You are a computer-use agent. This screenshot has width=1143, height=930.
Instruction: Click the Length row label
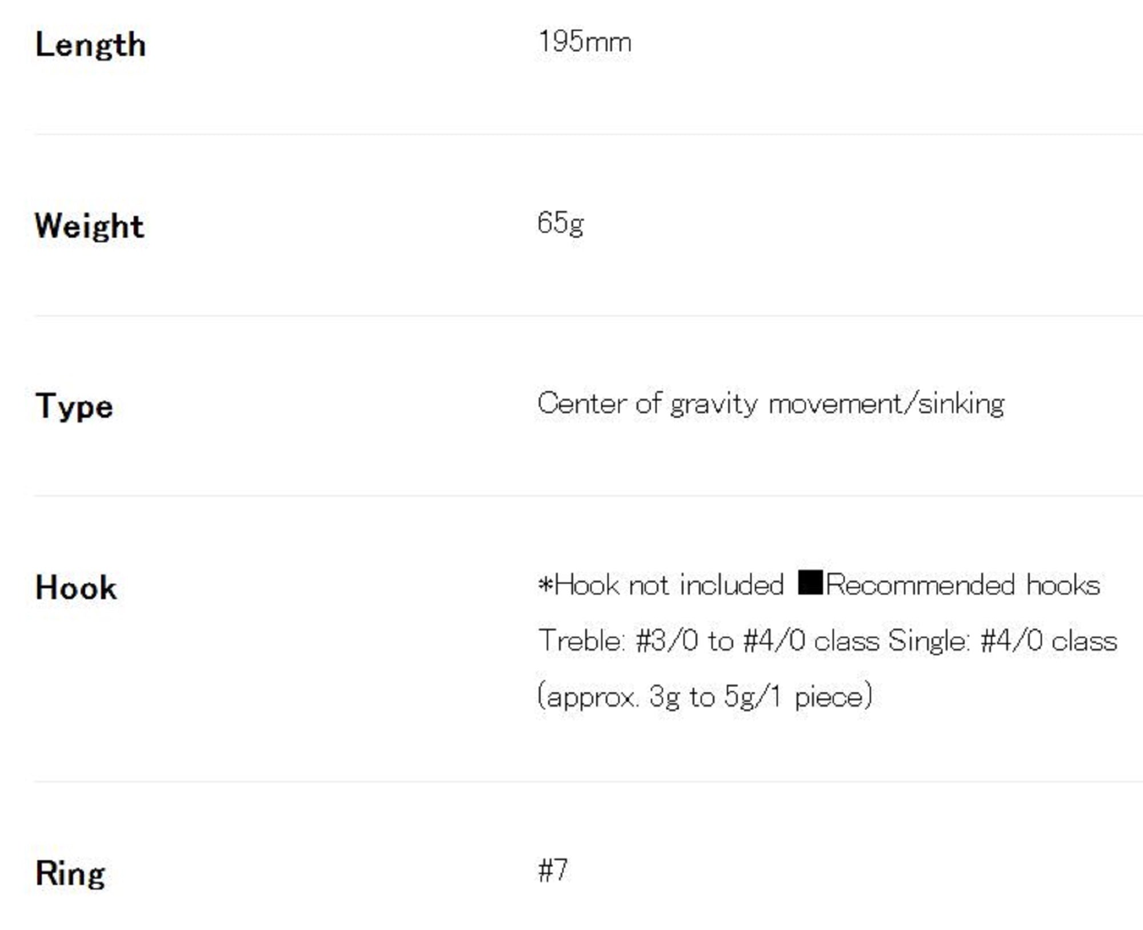[90, 45]
